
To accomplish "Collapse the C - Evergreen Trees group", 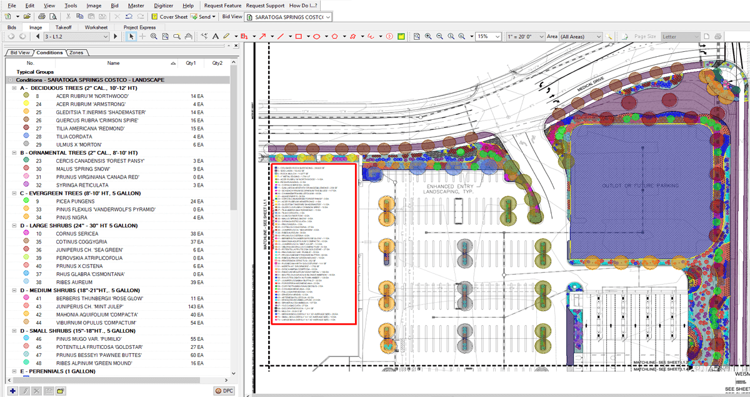I will pos(14,194).
